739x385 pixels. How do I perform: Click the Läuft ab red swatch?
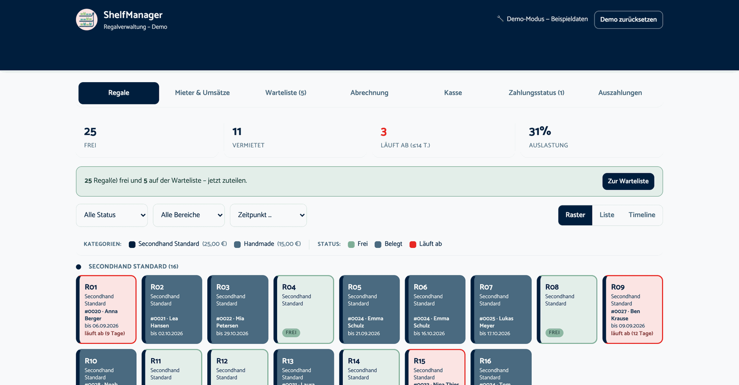coord(413,245)
